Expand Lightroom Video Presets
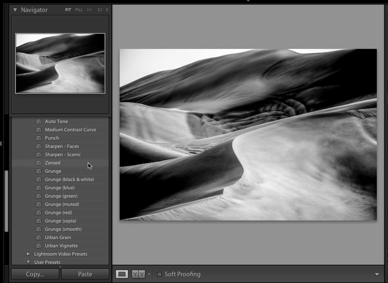 (x=28, y=254)
